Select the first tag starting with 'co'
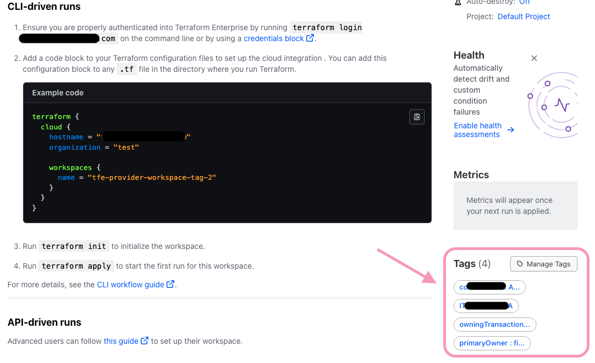The image size is (595, 363). click(489, 287)
